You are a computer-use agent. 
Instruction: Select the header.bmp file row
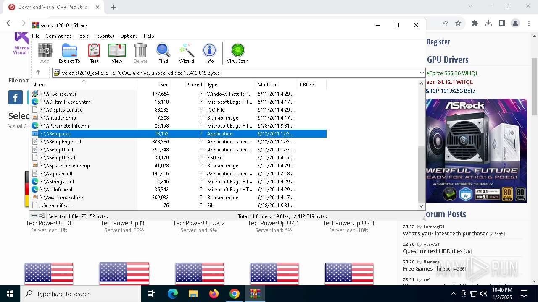coord(179,118)
